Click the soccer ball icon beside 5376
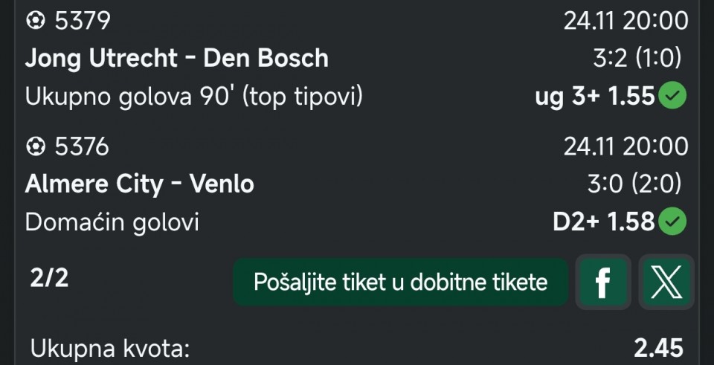 35,147
